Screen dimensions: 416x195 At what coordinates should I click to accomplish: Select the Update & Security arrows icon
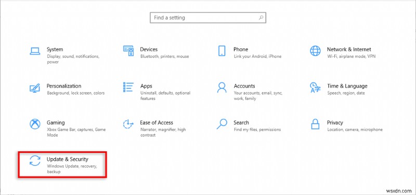(35, 161)
